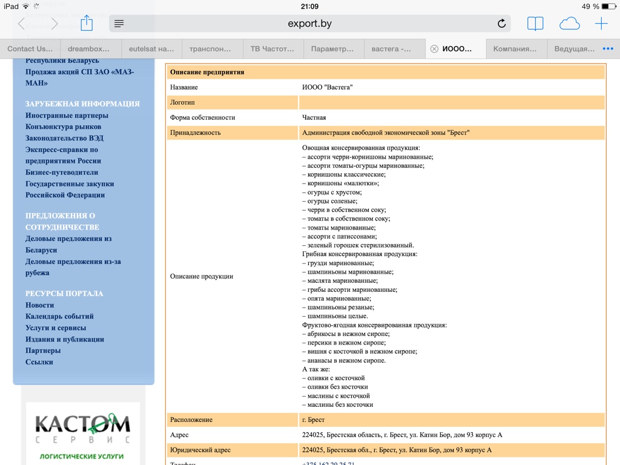Open Конъюнктура рынков link
Viewport: 620px width, 465px height.
tap(63, 127)
